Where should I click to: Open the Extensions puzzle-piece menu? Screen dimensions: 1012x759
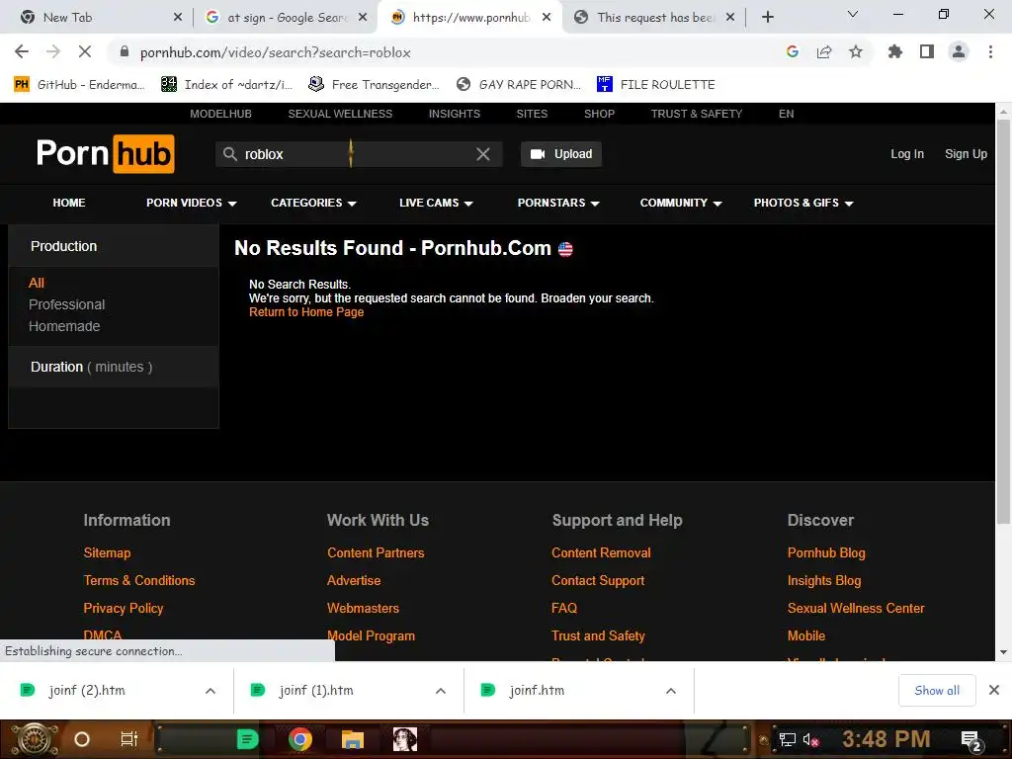[x=895, y=51]
